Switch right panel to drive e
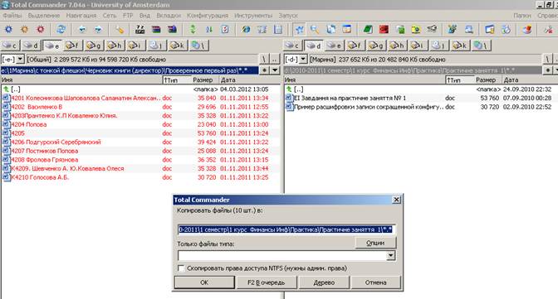This screenshot has height=299, width=558. click(335, 46)
